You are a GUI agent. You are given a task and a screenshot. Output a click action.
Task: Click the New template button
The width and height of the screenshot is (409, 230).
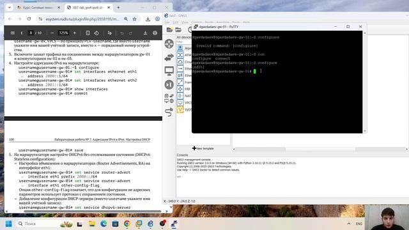pos(203,148)
